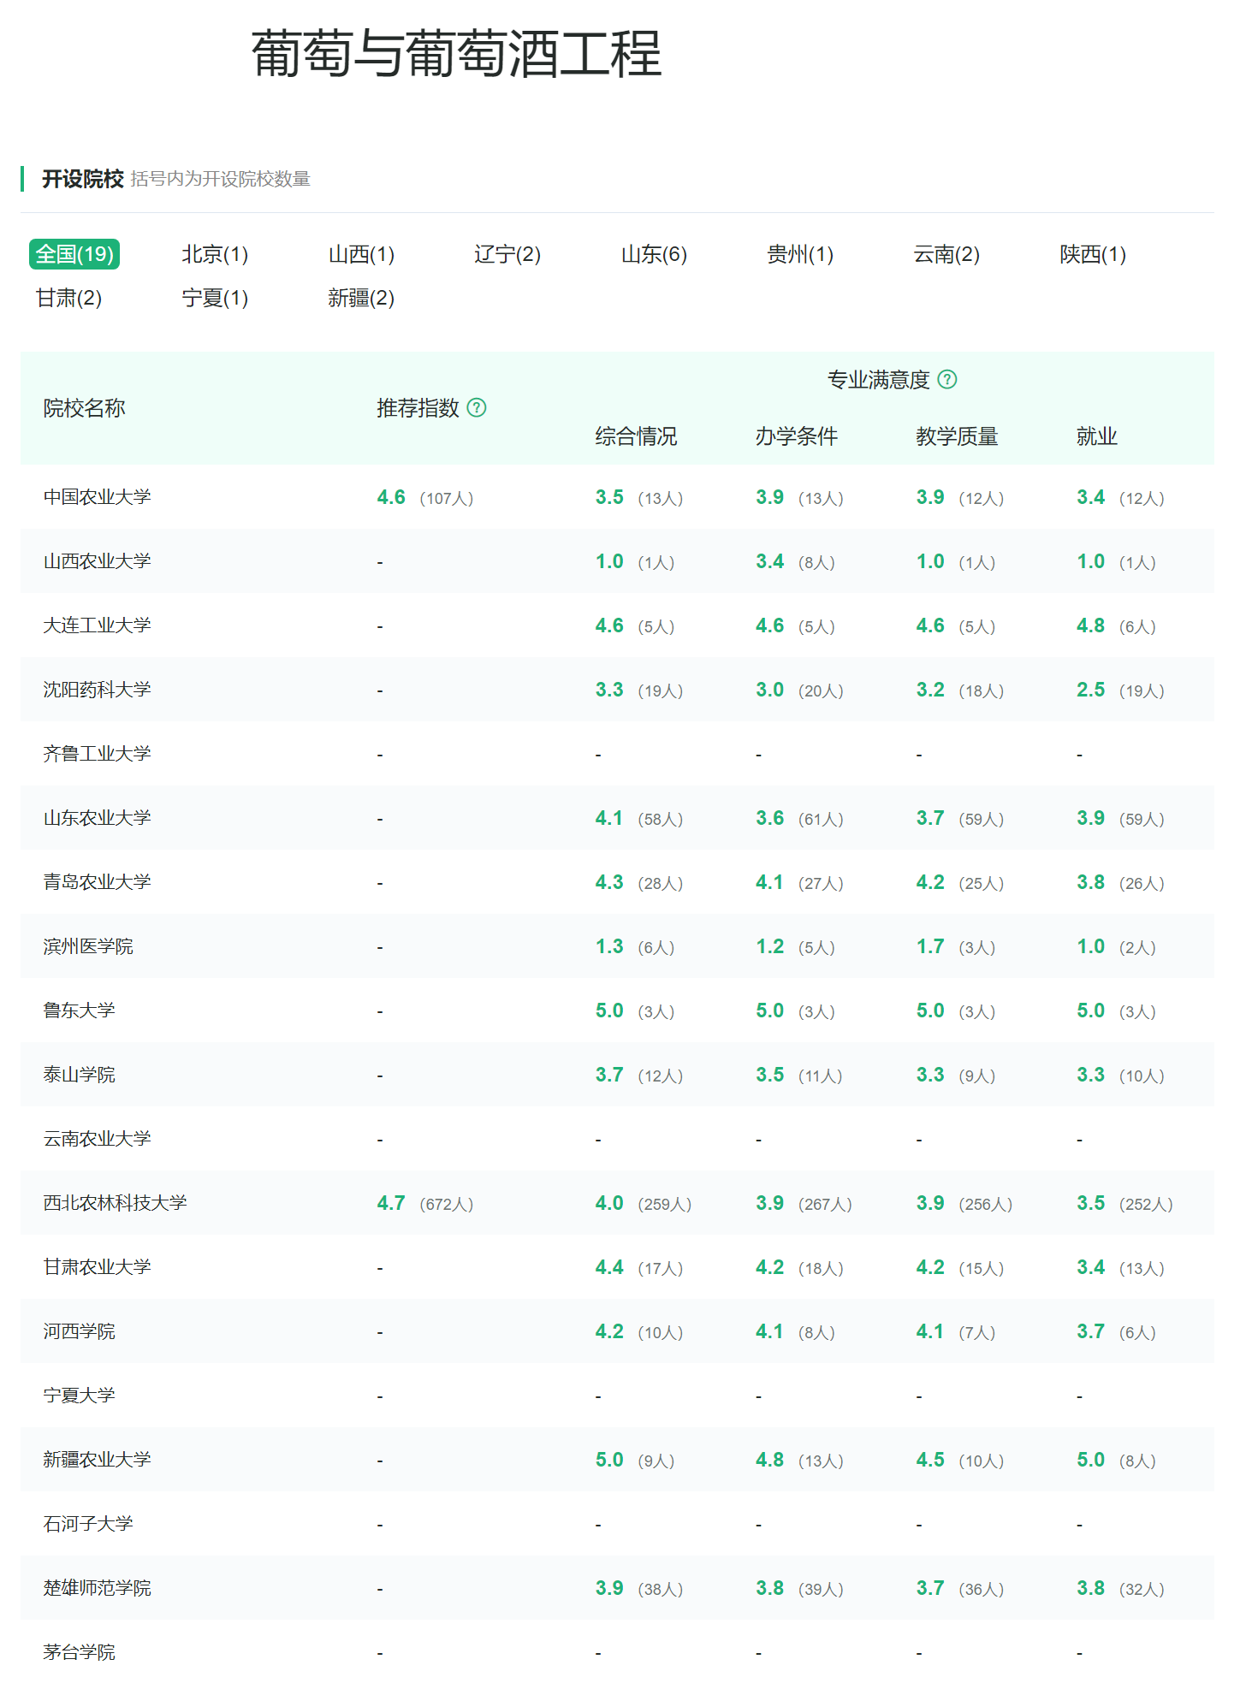Click 甘肃农业大学 overall score 4.4
Screen dimensions: 1246x1689
pos(609,1267)
